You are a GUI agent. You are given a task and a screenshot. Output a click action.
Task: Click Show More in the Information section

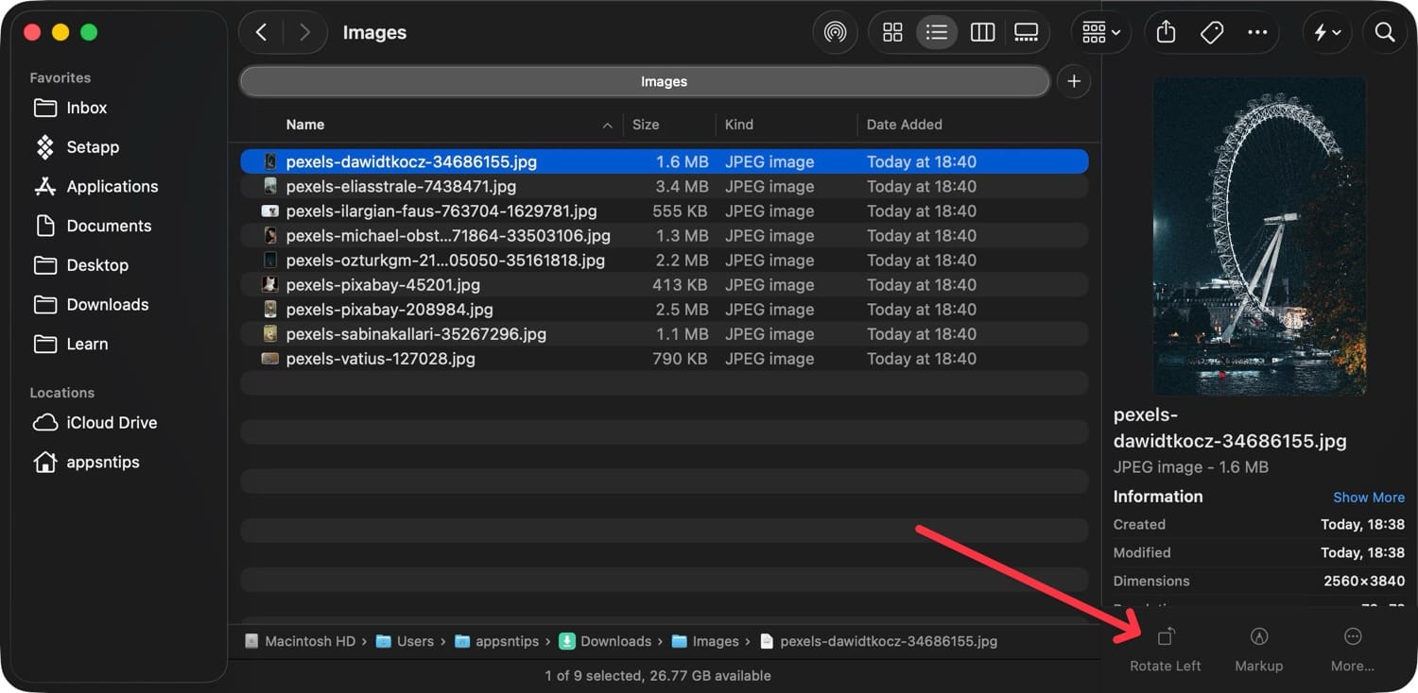coord(1369,497)
